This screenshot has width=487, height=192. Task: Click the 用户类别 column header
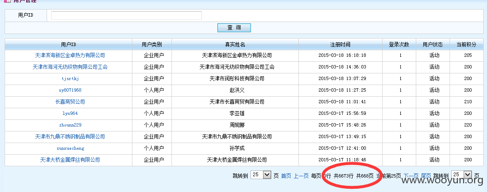(x=152, y=45)
